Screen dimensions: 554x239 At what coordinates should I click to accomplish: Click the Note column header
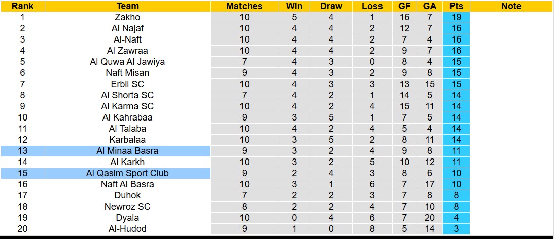tap(511, 6)
